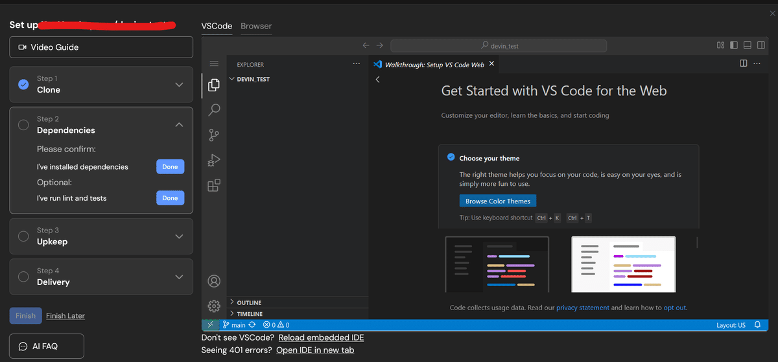Open the Manage gear icon
This screenshot has width=778, height=362.
(213, 306)
